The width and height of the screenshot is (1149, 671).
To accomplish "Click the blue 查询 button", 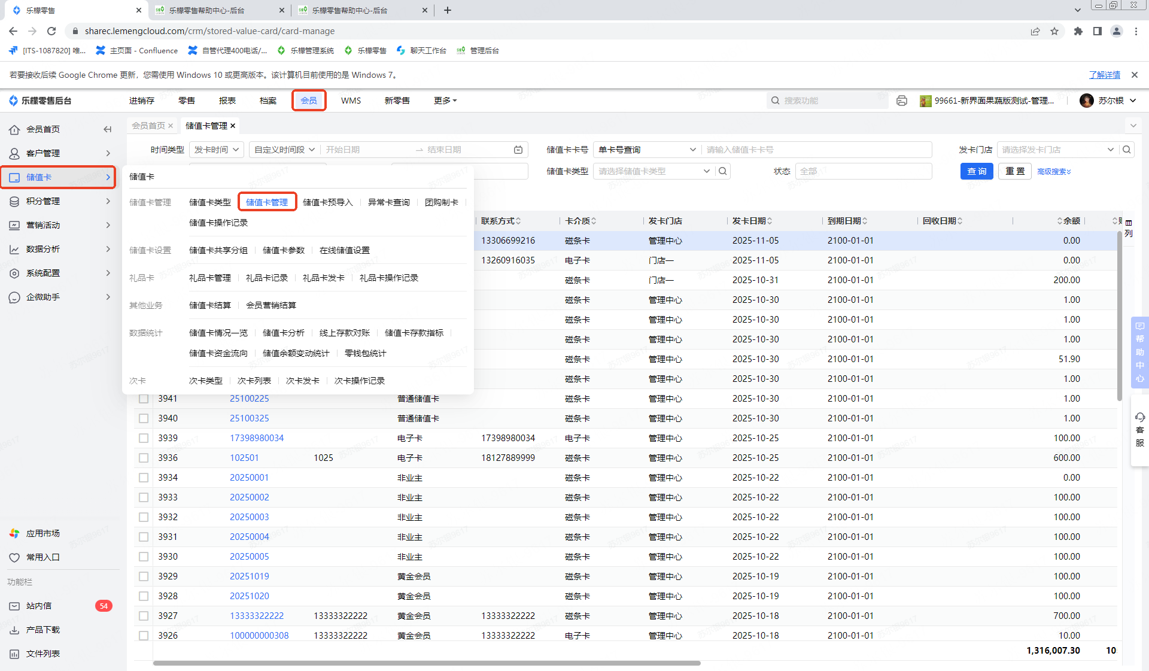I will coord(977,171).
